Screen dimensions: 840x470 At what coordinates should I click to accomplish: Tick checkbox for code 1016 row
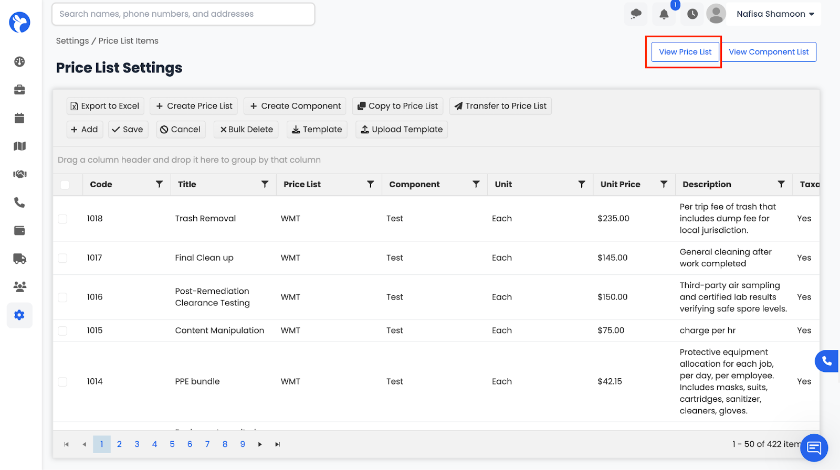point(62,297)
